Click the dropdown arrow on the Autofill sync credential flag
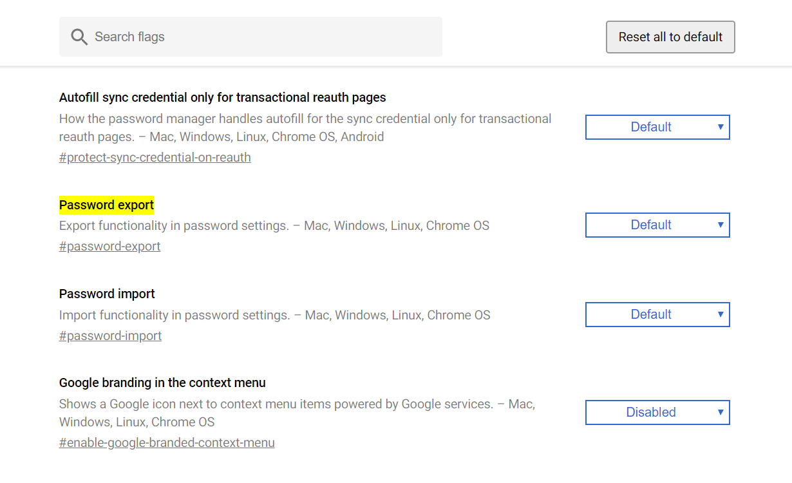 [x=721, y=127]
